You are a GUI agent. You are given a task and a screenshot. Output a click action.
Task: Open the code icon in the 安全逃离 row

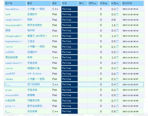[x=117, y=111]
